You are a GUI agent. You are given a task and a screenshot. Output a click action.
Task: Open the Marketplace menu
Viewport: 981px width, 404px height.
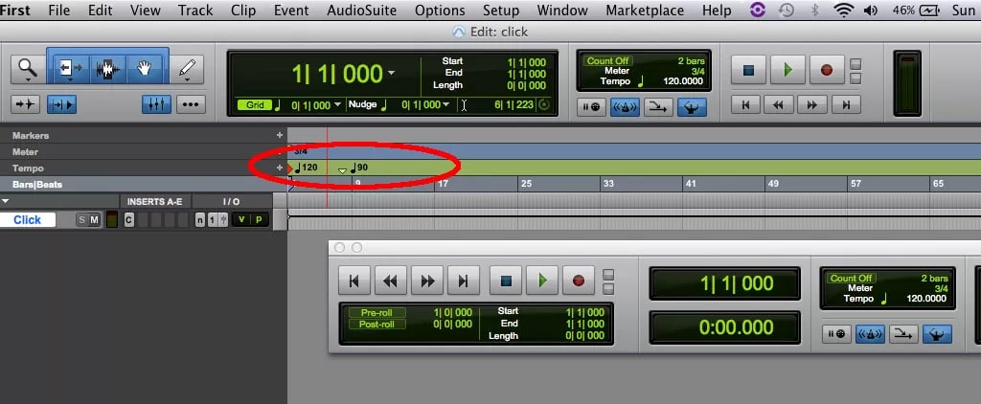click(646, 10)
